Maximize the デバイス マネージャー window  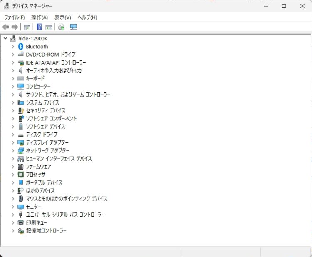coord(284,6)
